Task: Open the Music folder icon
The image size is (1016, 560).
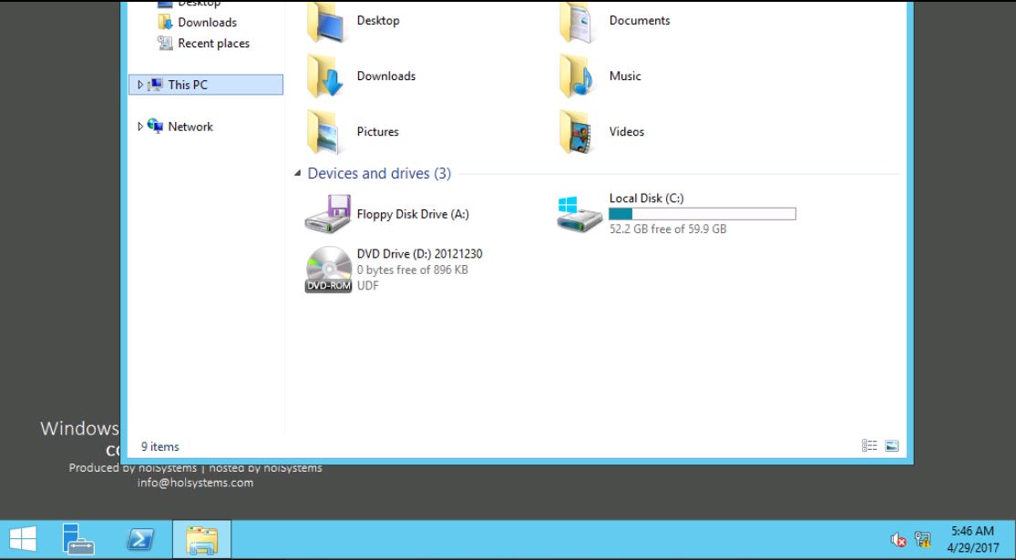Action: coord(579,76)
